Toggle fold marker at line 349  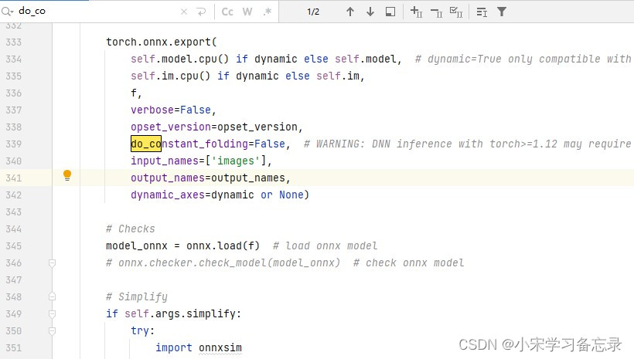tap(52, 313)
